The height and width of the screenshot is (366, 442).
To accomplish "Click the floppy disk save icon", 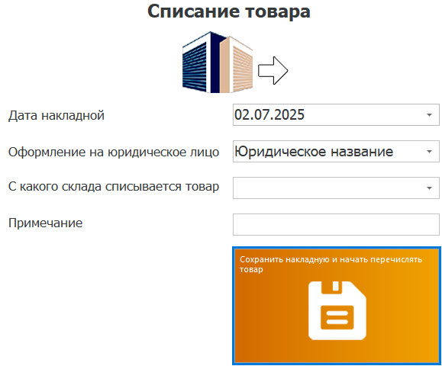I will click(337, 310).
